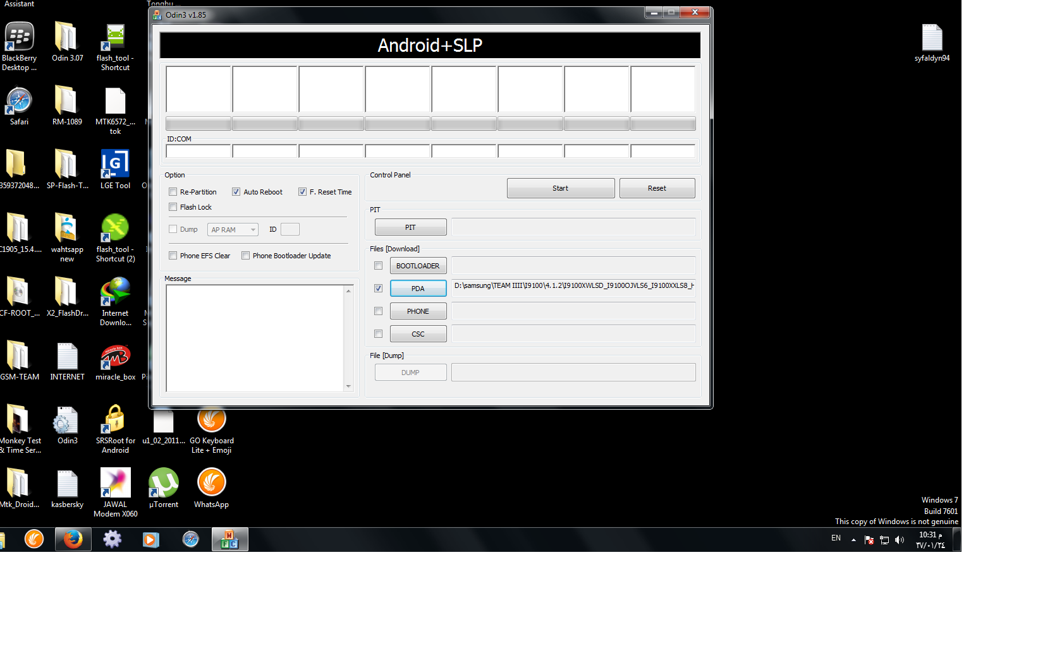Open the Mtk_Droid... folder
The height and width of the screenshot is (663, 1062).
tap(19, 488)
